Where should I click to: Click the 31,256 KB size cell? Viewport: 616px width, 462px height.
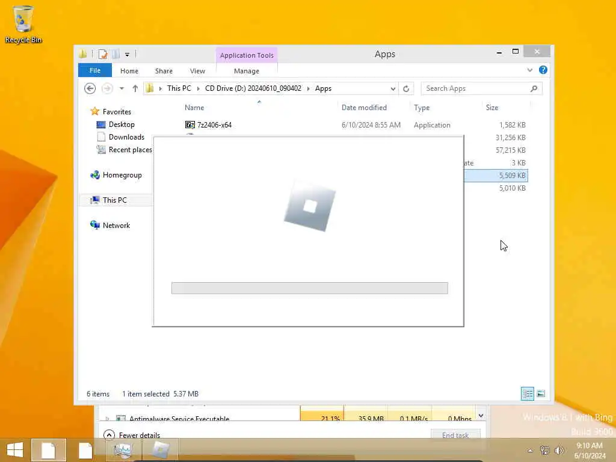(511, 138)
